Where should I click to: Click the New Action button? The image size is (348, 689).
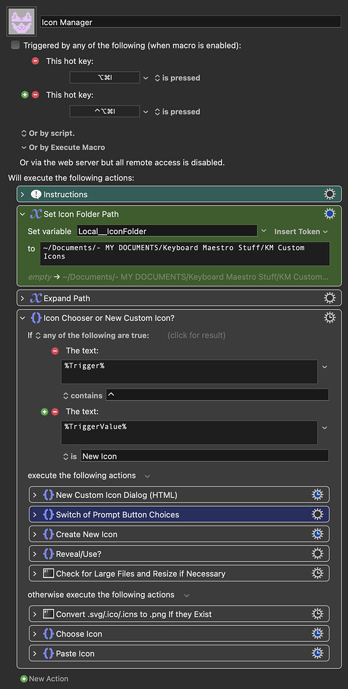44,679
